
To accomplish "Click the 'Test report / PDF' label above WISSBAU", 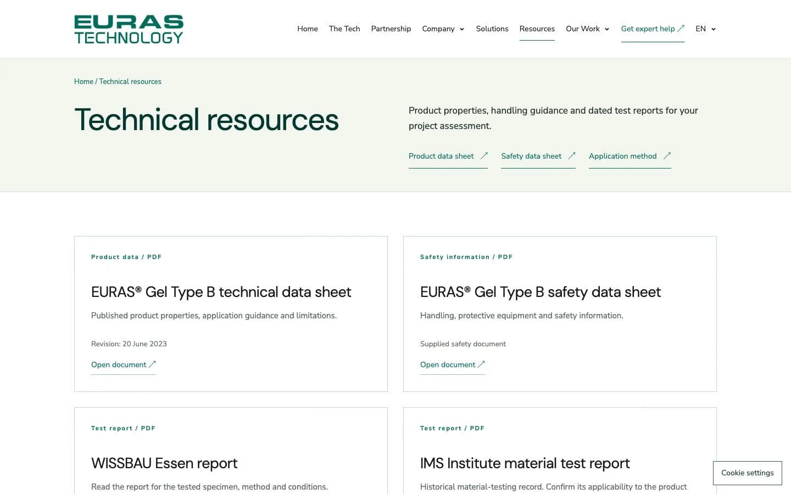I will (123, 428).
